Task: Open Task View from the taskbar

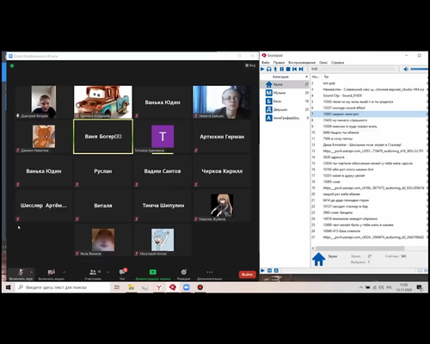Action: (x=117, y=287)
